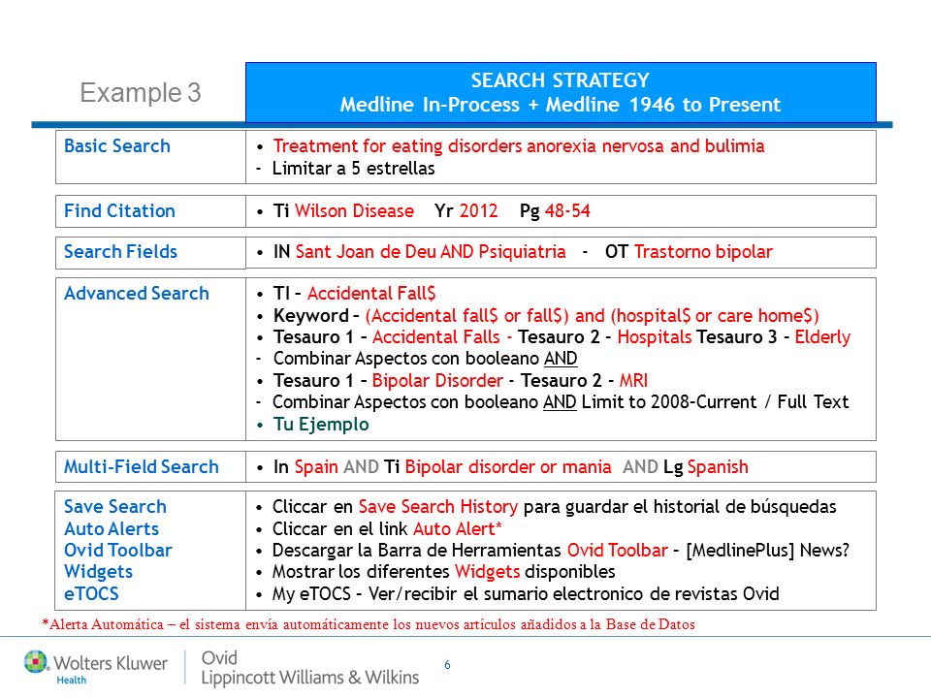Click red 'Ovid Toolbar' in 'Descargar la Barra' line
931x698 pixels.
(618, 551)
